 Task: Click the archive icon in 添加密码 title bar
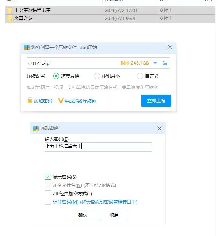(36, 128)
